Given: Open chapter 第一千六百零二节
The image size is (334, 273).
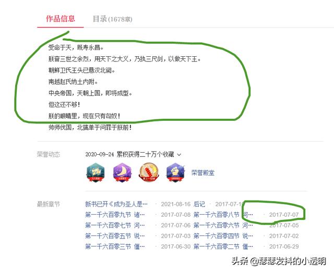Looking at the screenshot, I should (223, 246).
